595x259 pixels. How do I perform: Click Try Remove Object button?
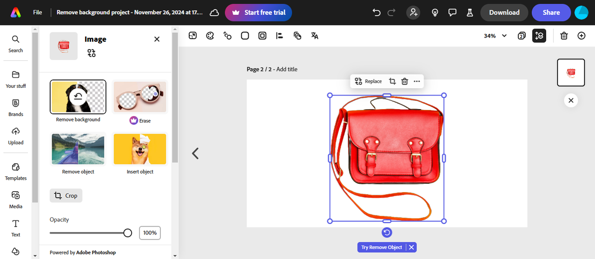click(382, 247)
